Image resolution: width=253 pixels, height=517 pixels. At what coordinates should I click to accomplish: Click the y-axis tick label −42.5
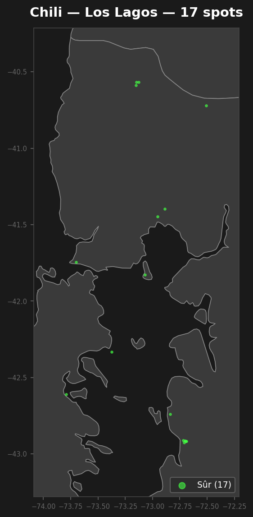coord(18,378)
